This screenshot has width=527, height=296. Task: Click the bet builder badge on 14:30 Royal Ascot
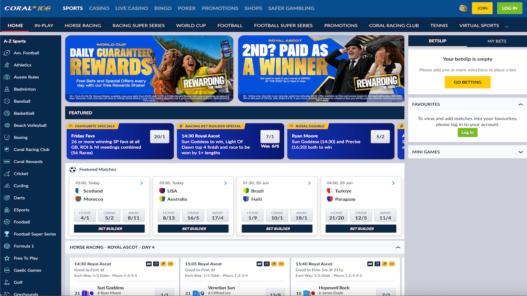[x=149, y=264]
